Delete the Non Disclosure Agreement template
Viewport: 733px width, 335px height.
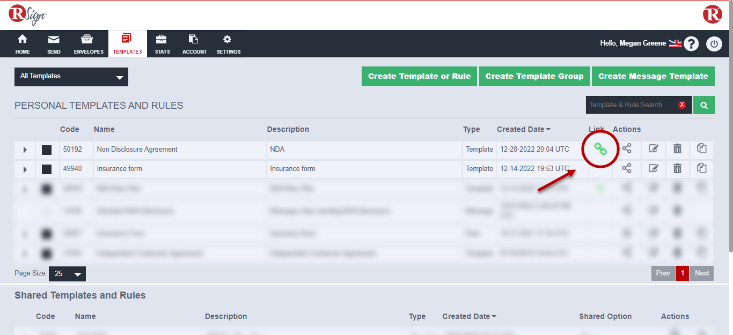[x=677, y=149]
